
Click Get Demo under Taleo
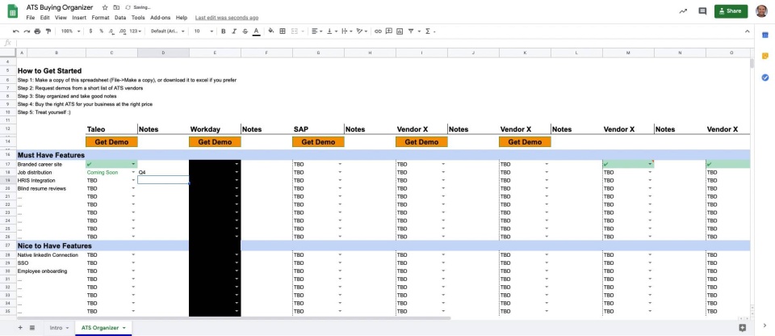111,142
